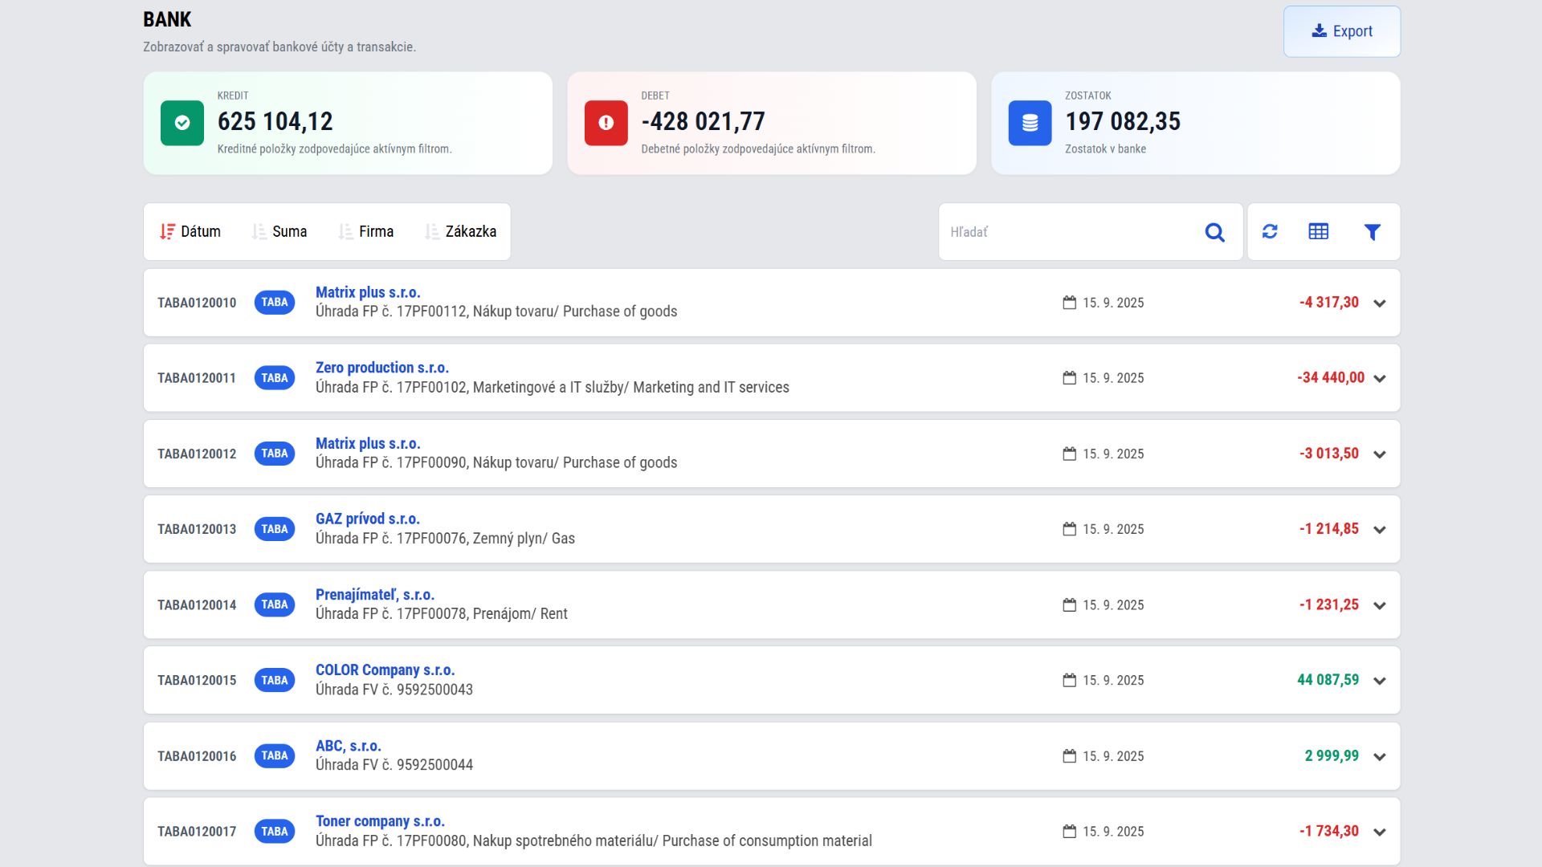Click calendar icon on TABA0120013 row
The width and height of the screenshot is (1542, 867).
1069,529
